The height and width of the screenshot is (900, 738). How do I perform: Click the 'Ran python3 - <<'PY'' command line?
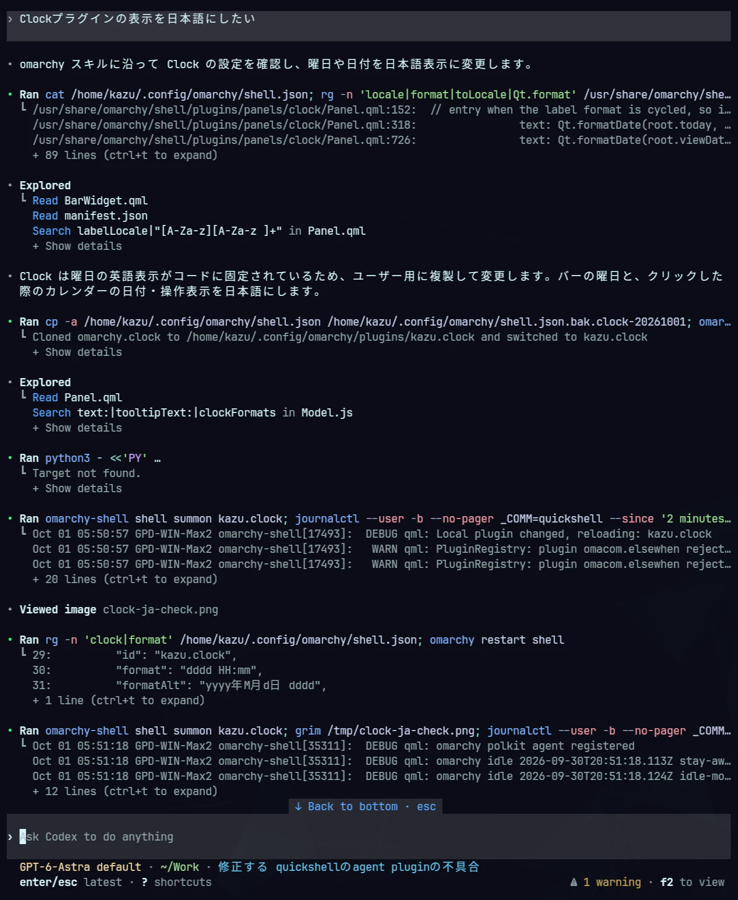[x=90, y=458]
